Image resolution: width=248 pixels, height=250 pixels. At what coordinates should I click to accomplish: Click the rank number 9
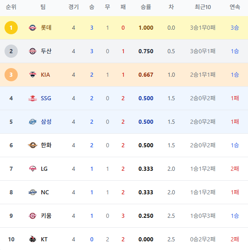tap(11, 216)
